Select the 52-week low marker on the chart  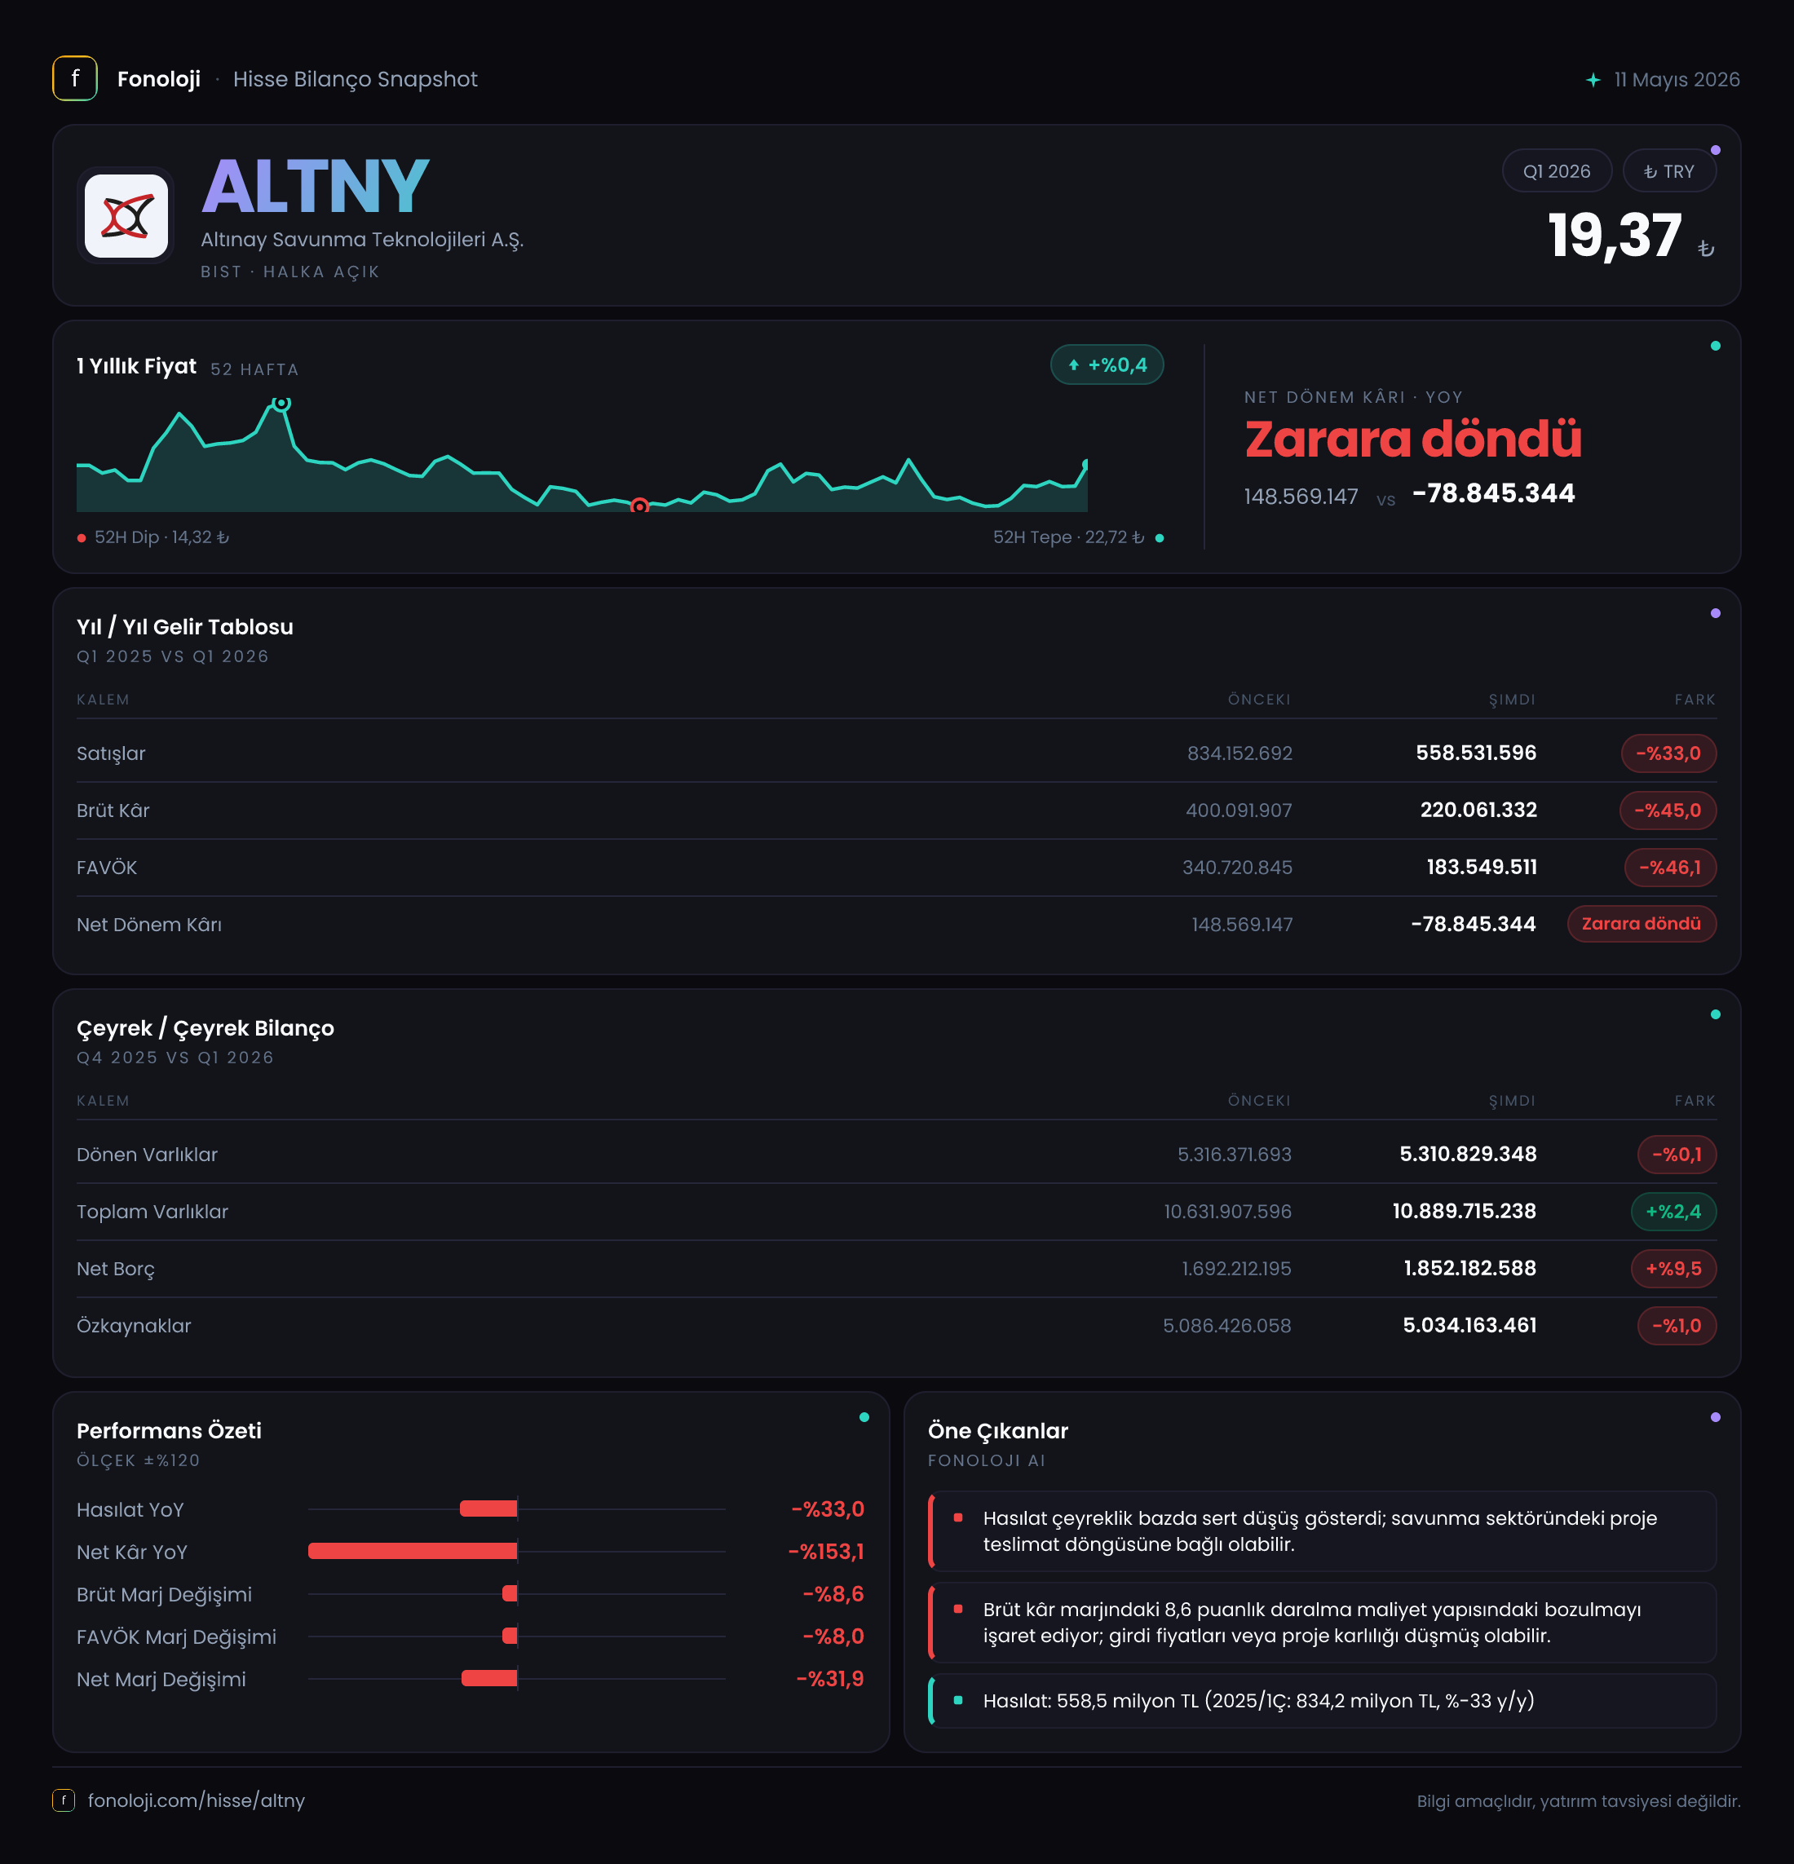640,506
